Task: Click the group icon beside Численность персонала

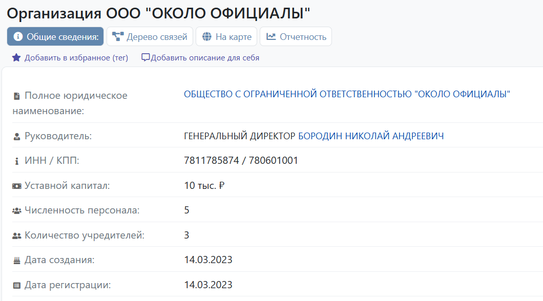Action: [16, 211]
